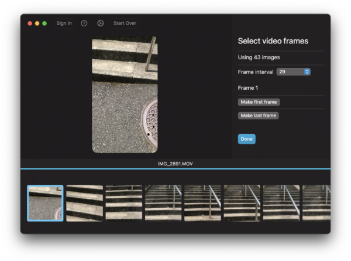Select the seventh frame thumbnail
Viewport: 351px width, 261px height.
point(281,203)
